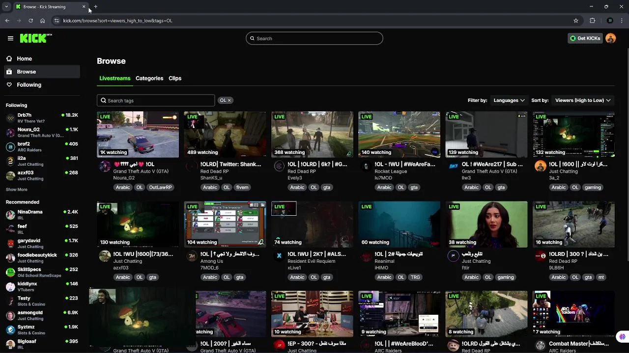Bookmark this page with star icon

(x=576, y=21)
